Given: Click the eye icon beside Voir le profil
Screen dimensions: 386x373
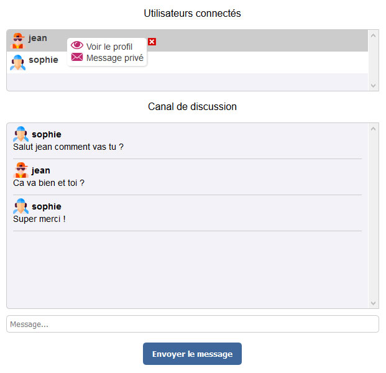Looking at the screenshot, I should tap(77, 45).
